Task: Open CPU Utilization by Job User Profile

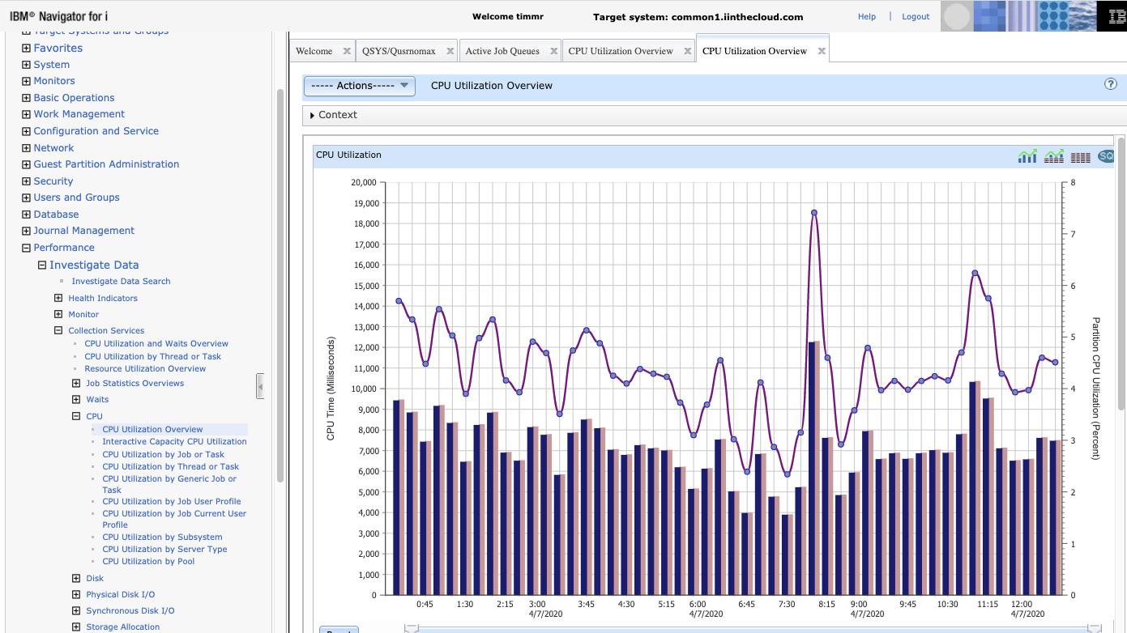Action: click(172, 501)
